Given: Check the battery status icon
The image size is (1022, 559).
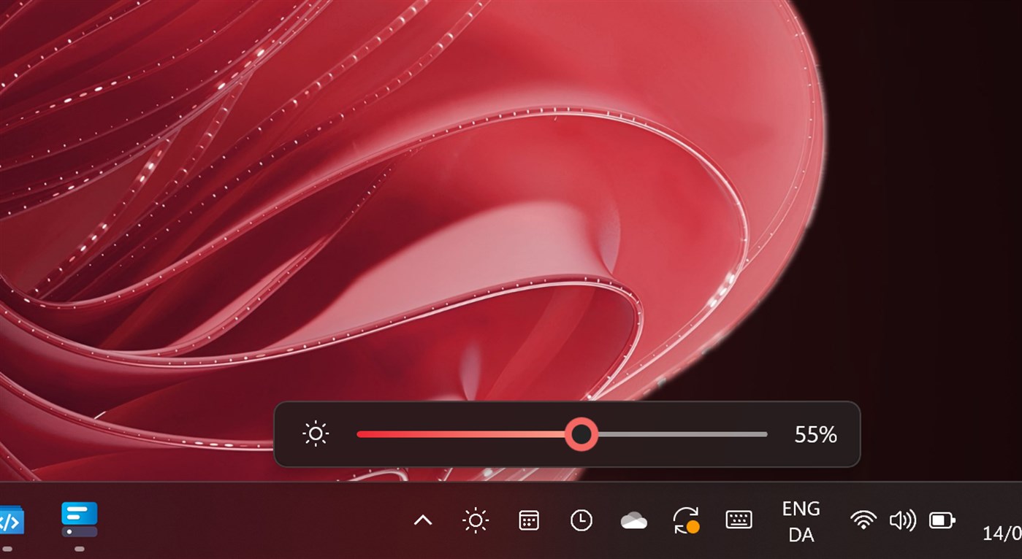Looking at the screenshot, I should pyautogui.click(x=941, y=520).
